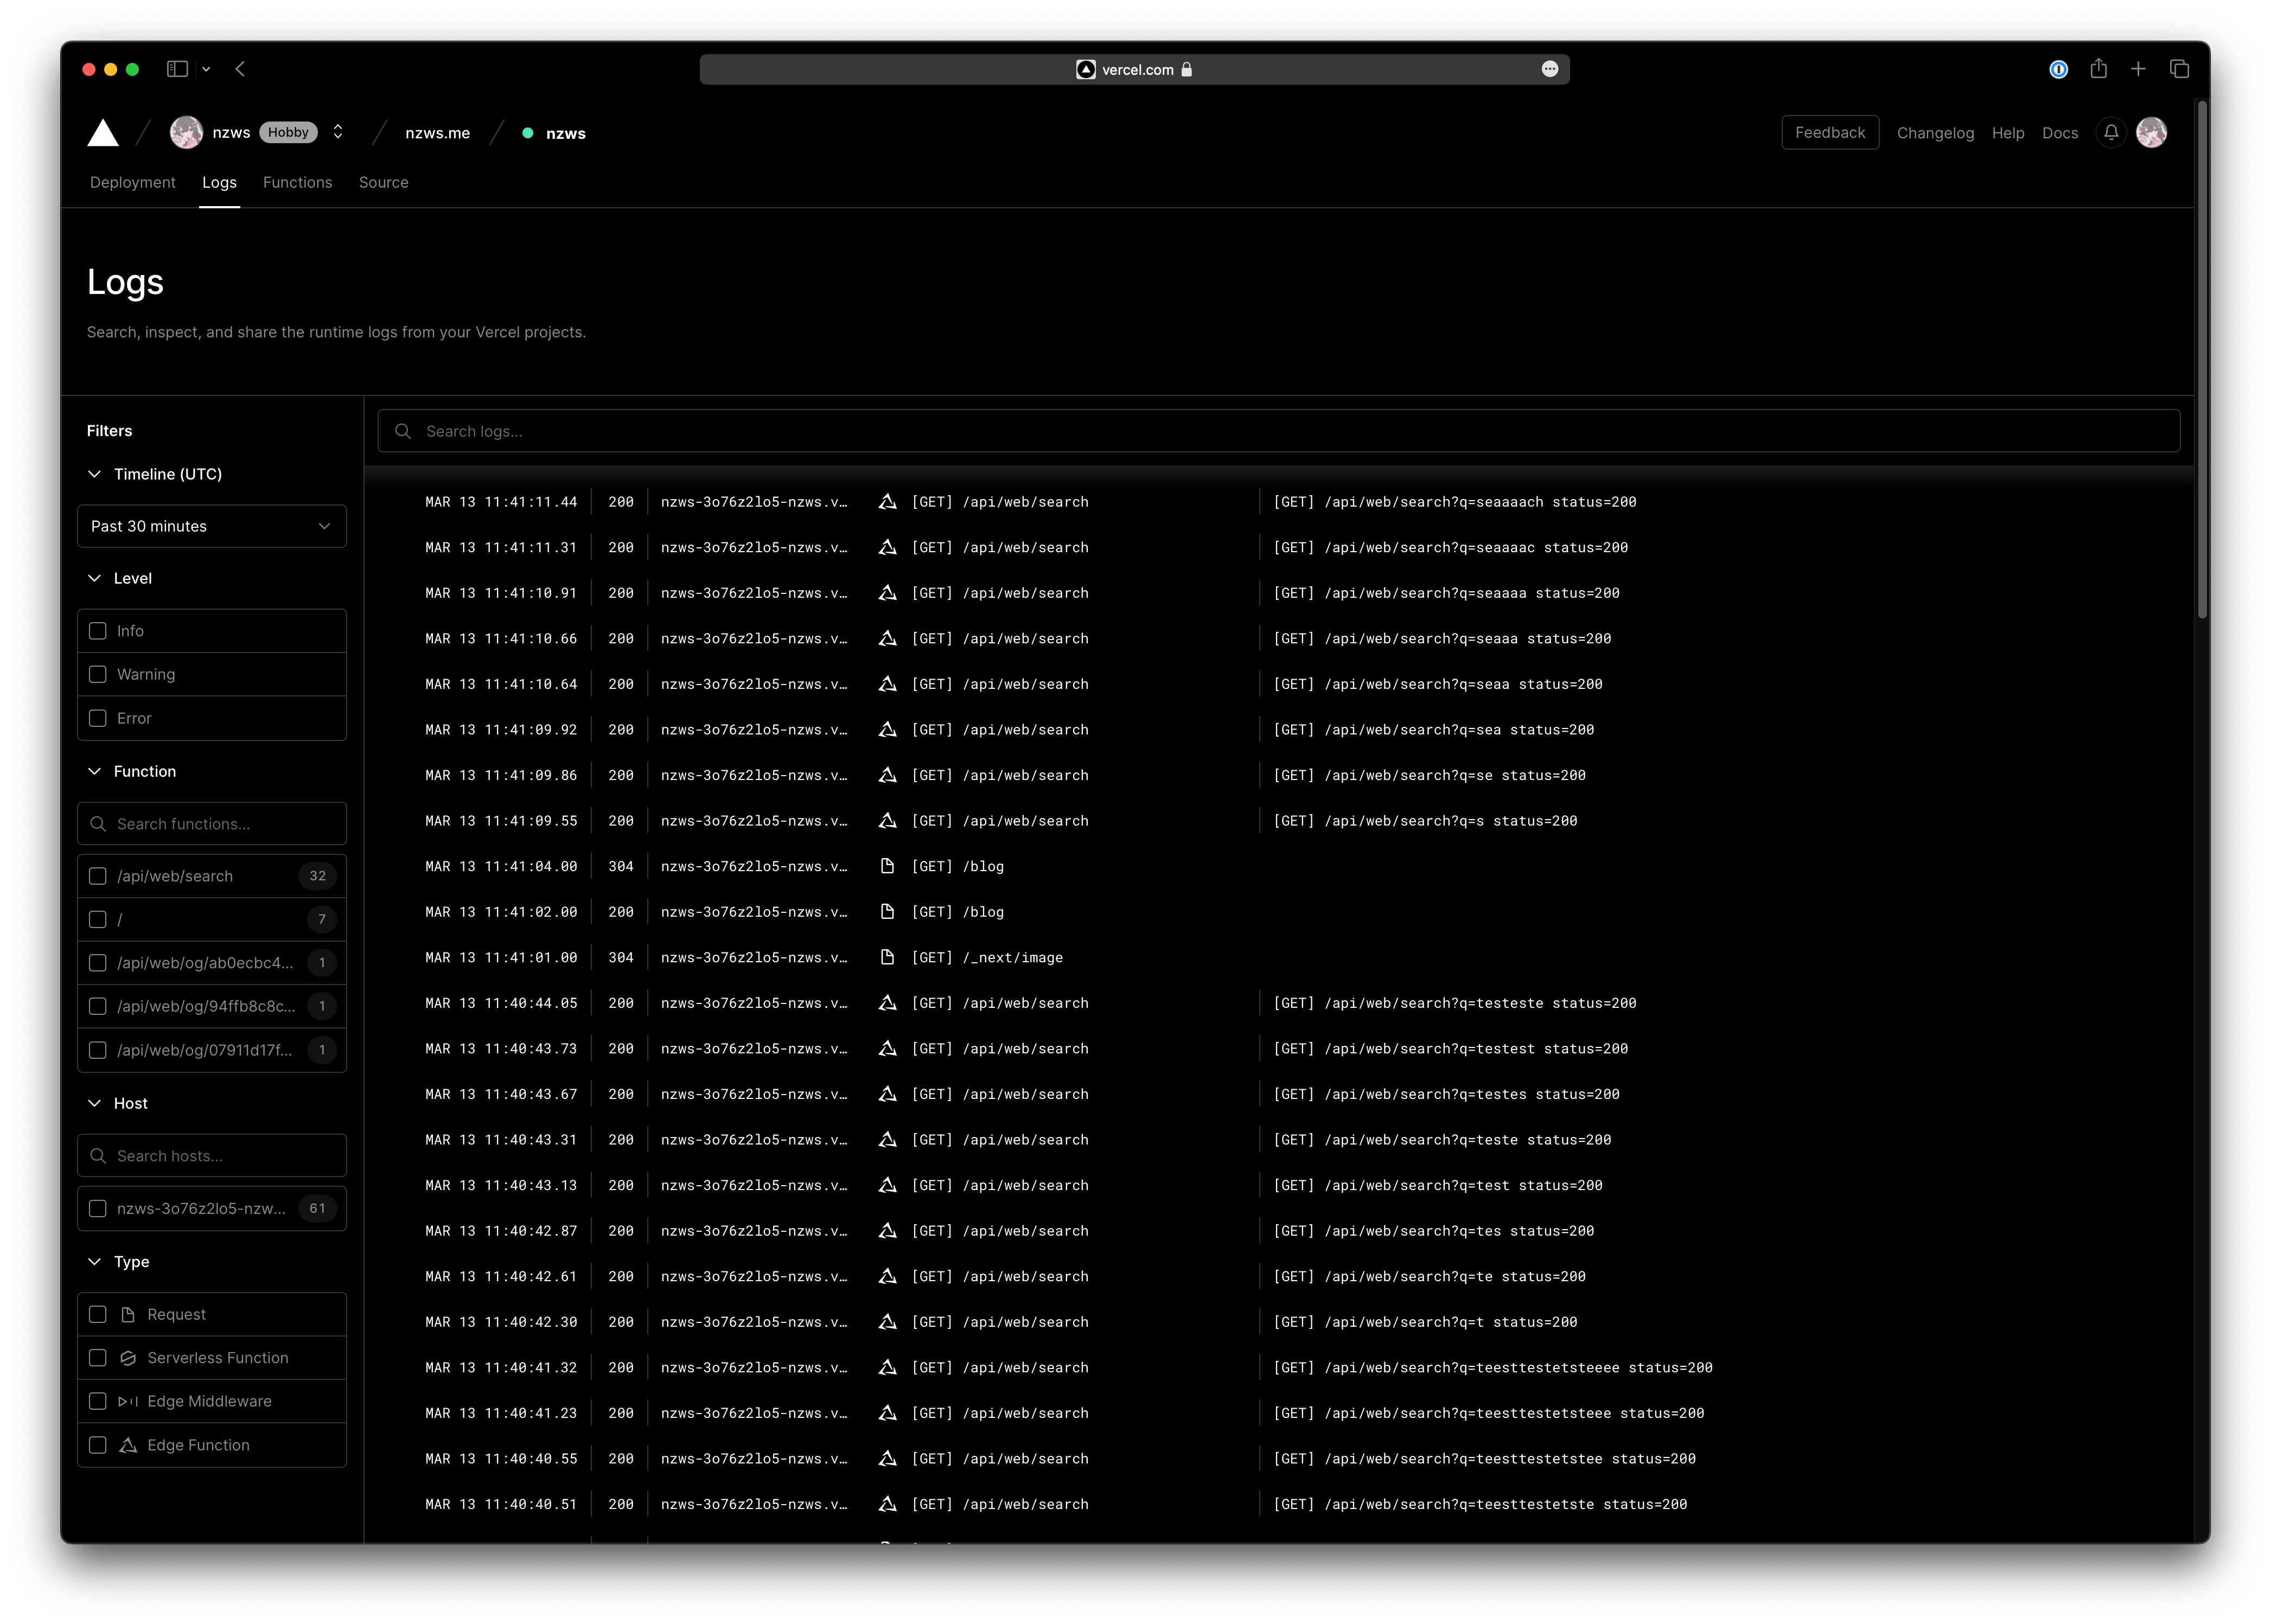Open the nzws.me project breadcrumb
Viewport: 2271px width, 1624px height.
pyautogui.click(x=438, y=133)
